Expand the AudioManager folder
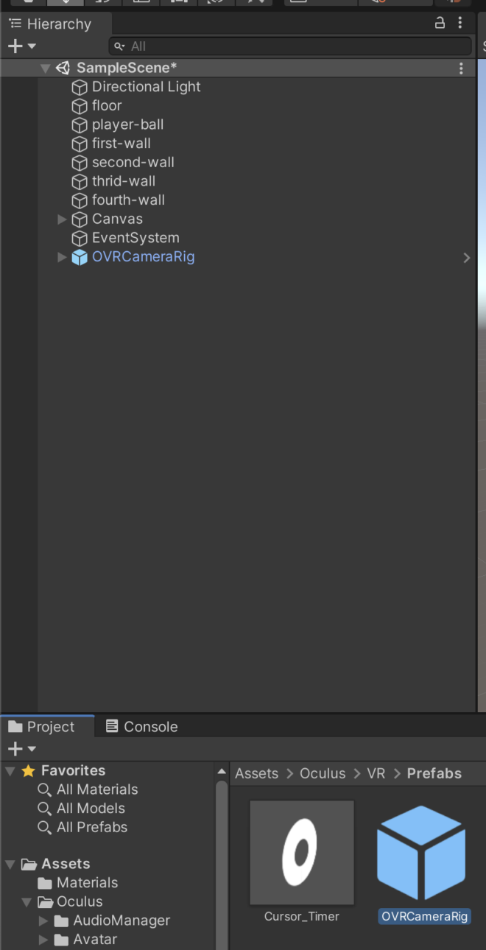 (x=43, y=921)
